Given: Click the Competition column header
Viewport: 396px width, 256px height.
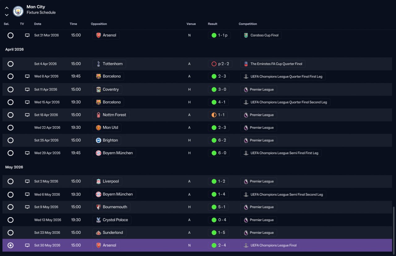Looking at the screenshot, I should (x=248, y=24).
